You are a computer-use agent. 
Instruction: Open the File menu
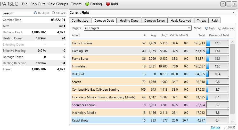click(x=24, y=4)
